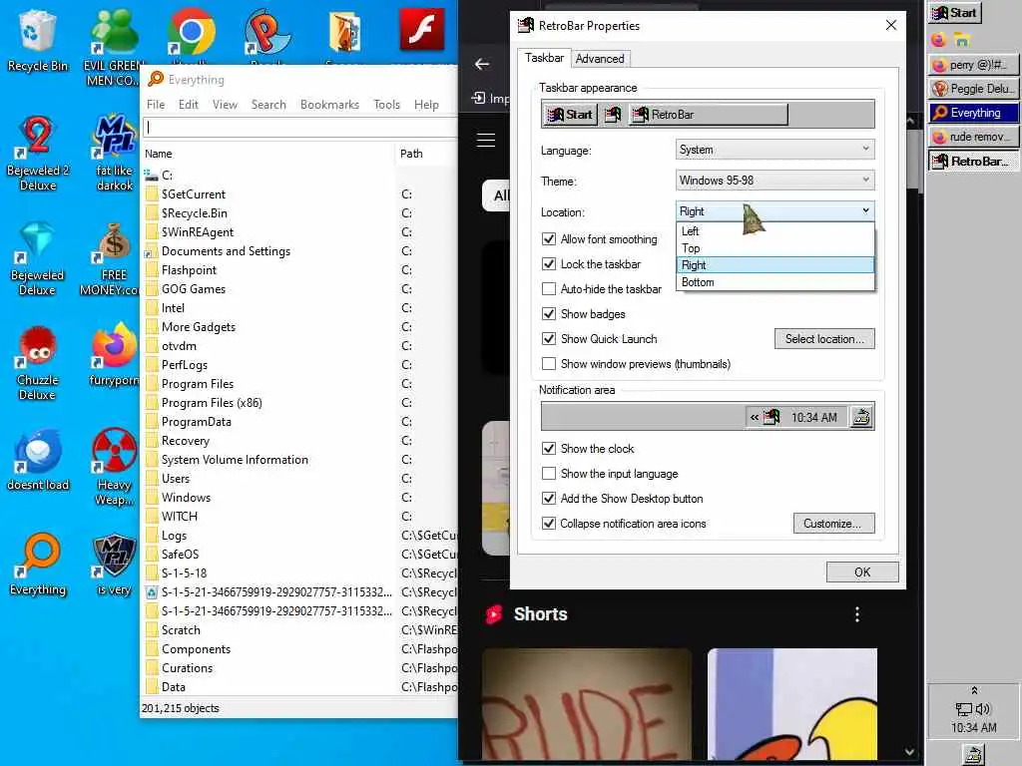Open the View menu in Everything
This screenshot has height=766, width=1022.
[225, 104]
